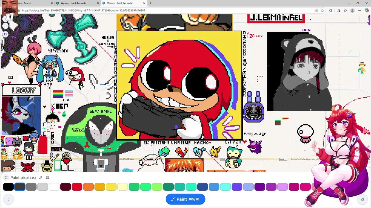Open the browser profile avatar
The image size is (371, 208).
(x=352, y=10)
